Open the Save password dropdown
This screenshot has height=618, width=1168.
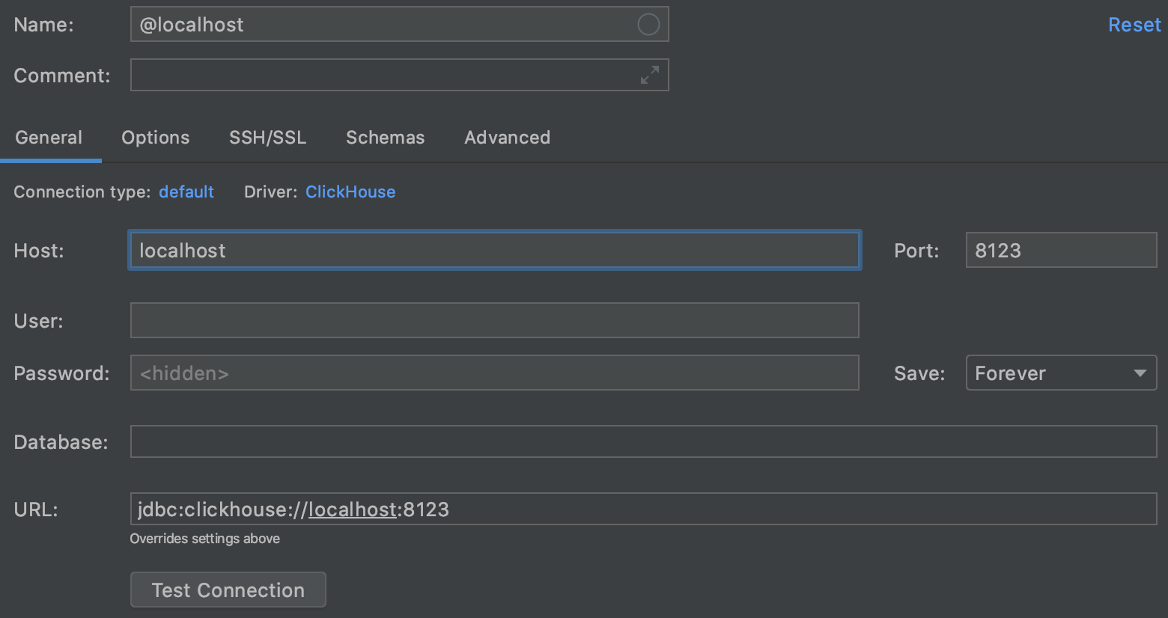pos(1061,373)
